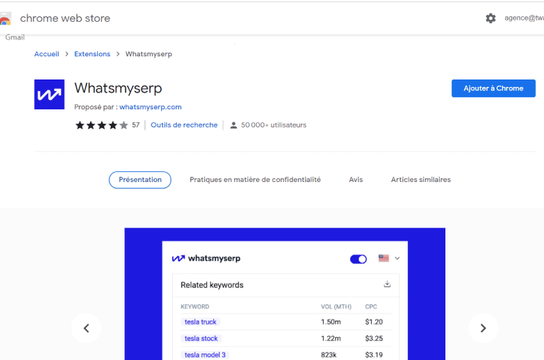
Task: Click the CPC column header
Action: point(371,306)
